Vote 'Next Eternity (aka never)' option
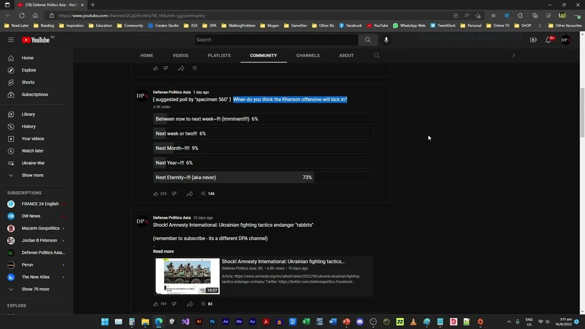 [263, 177]
